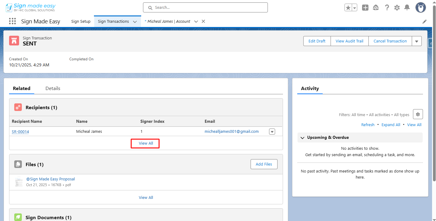Open the Micheal James tab dropdown chevron
Image resolution: width=436 pixels, height=221 pixels.
click(x=196, y=22)
